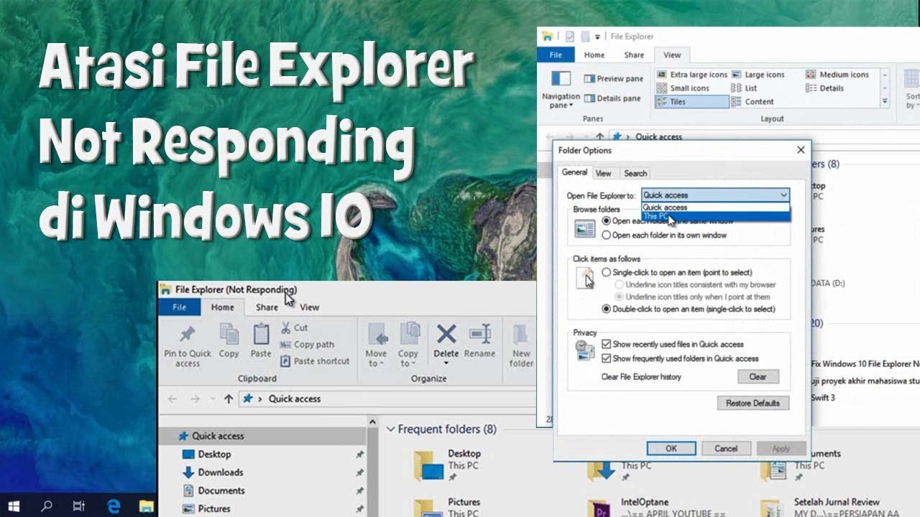This screenshot has width=920, height=517.
Task: Choose Copy path command
Action: pos(307,344)
